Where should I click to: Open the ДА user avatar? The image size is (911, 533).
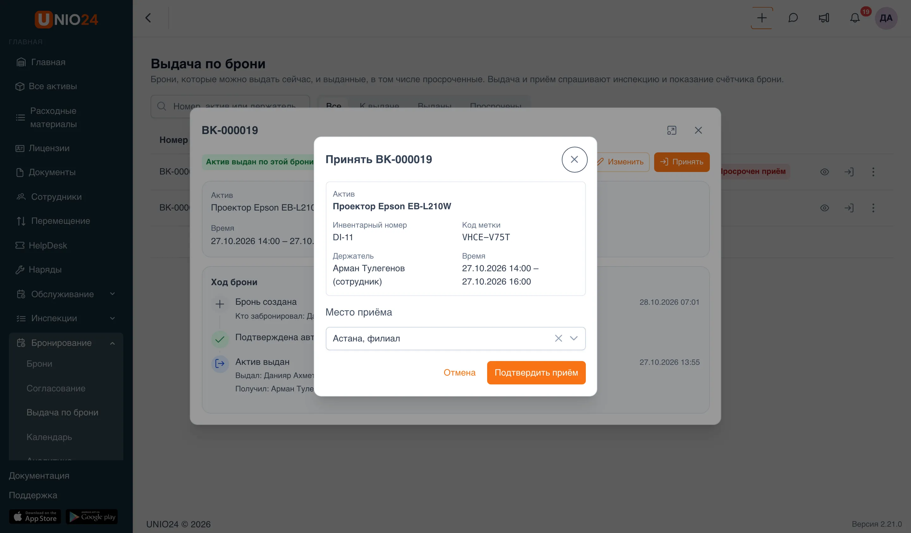[x=886, y=18]
